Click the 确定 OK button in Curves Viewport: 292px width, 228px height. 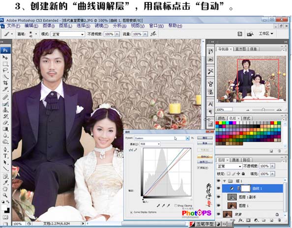205,138
